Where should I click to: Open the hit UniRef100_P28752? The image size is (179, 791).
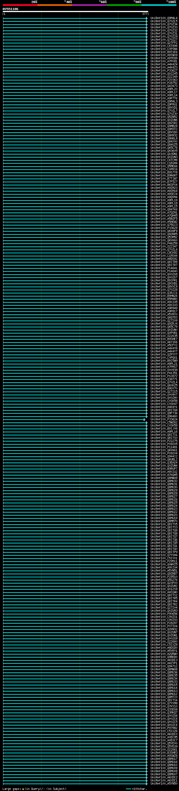tap(164, 83)
